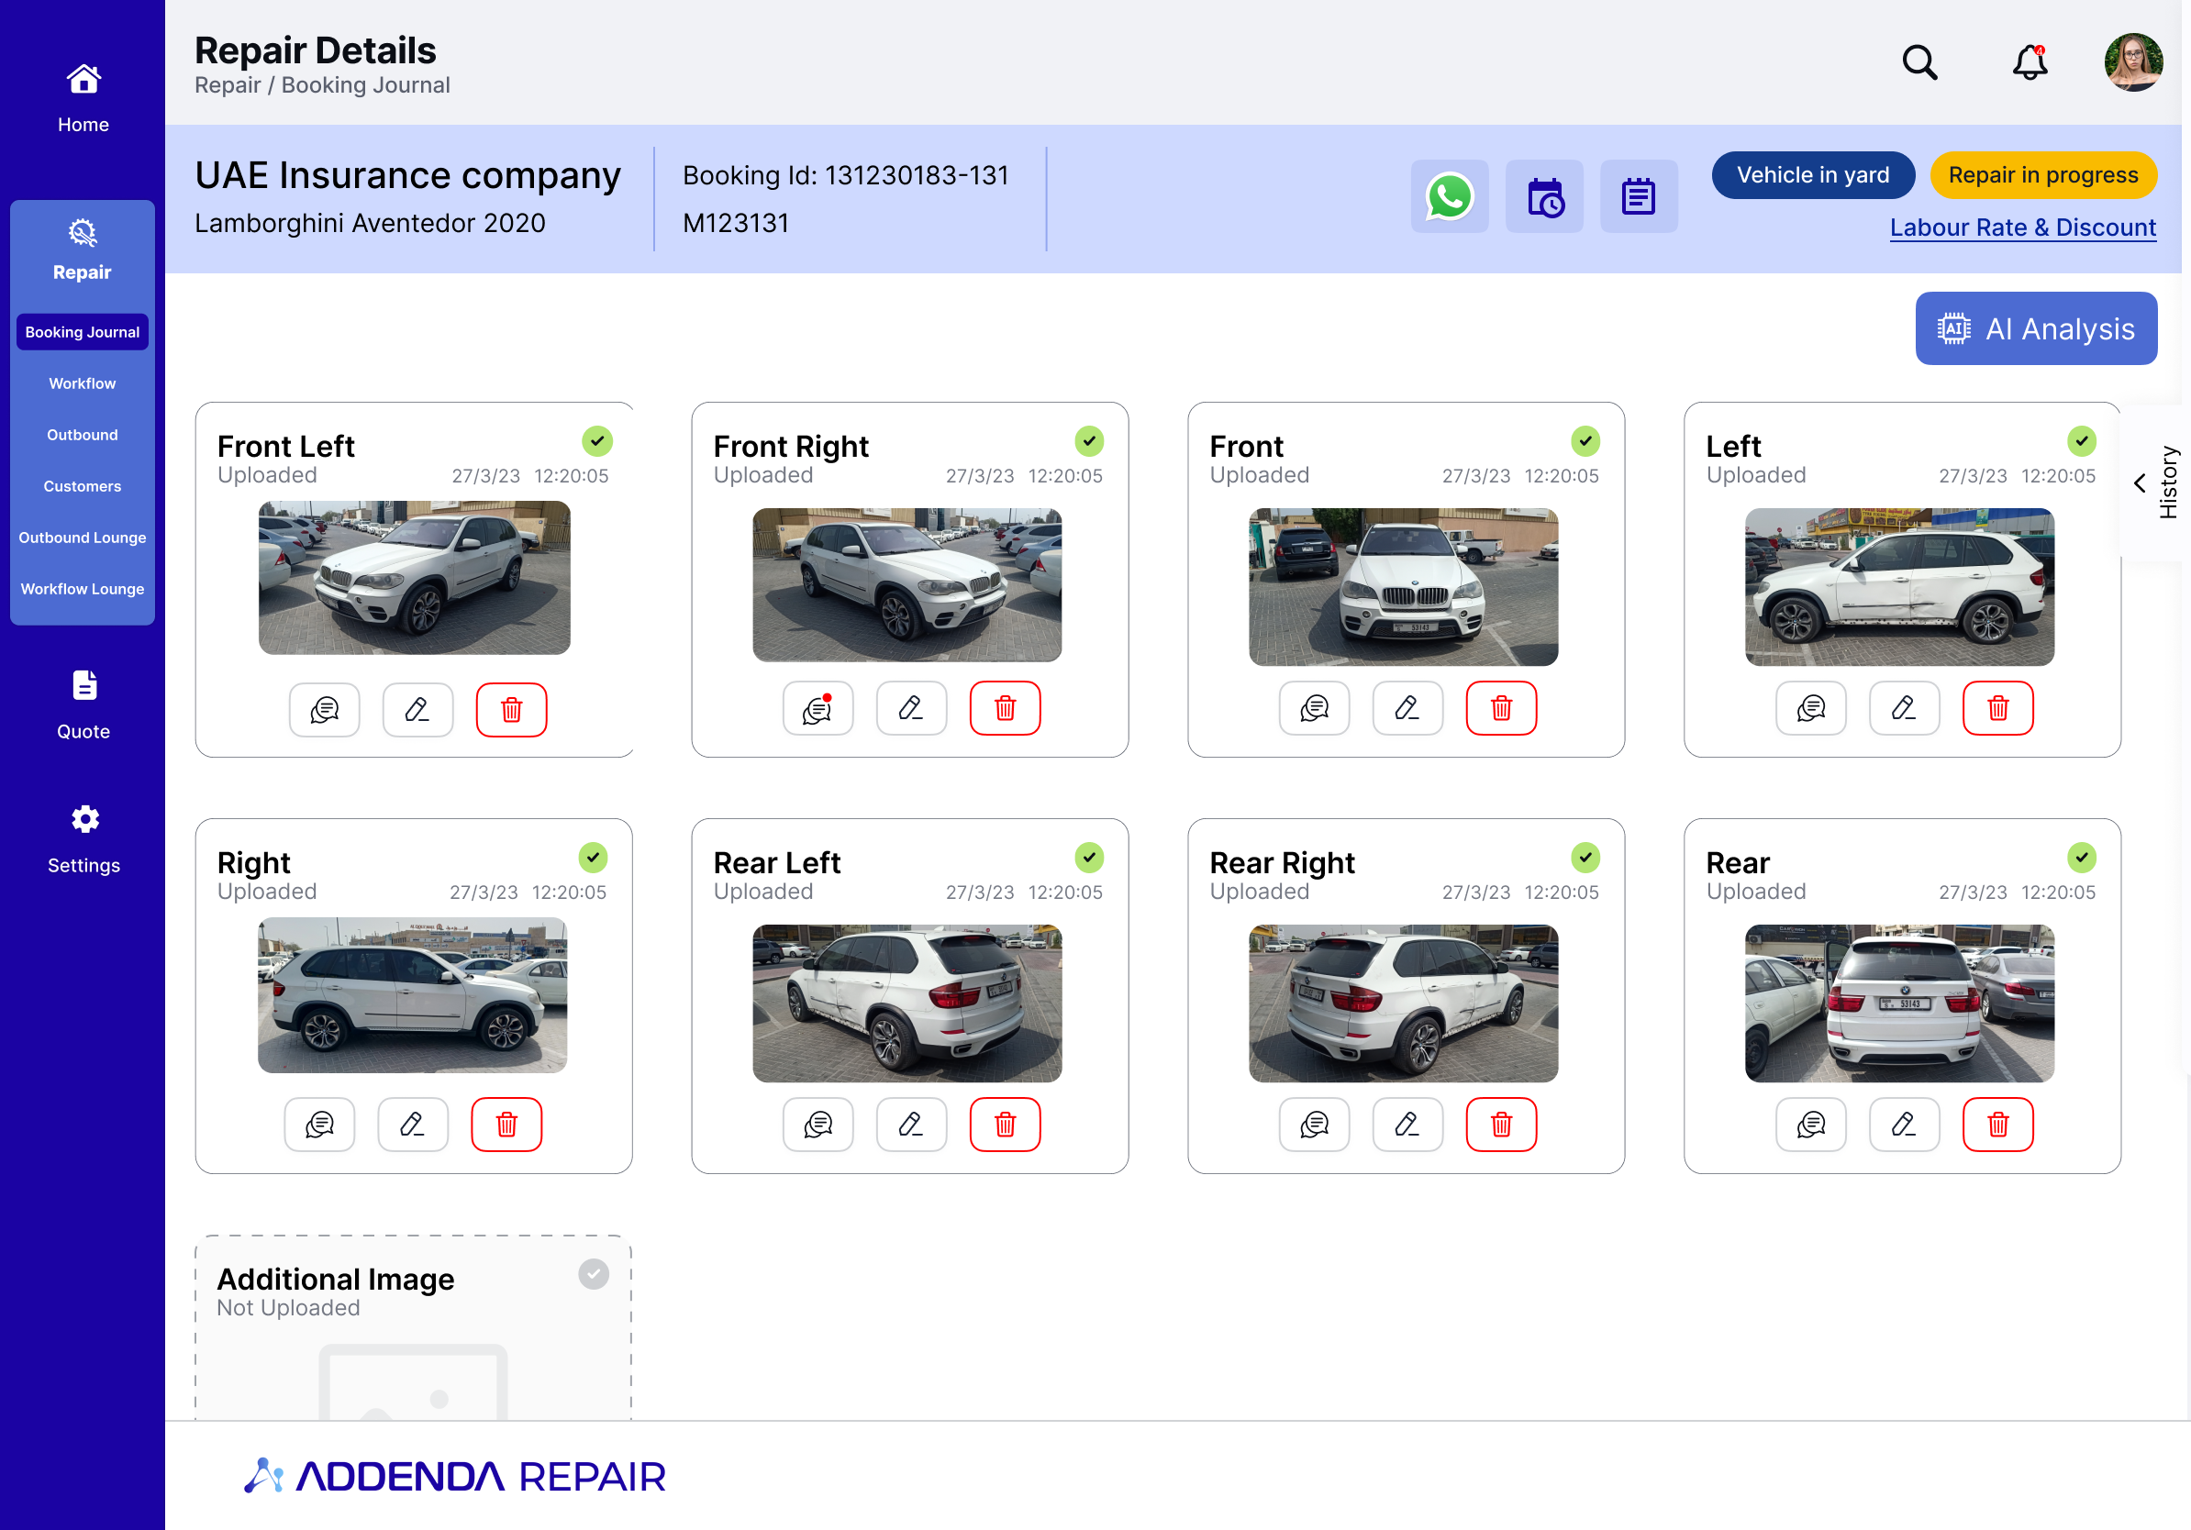The height and width of the screenshot is (1530, 2191).
Task: Open search magnifier icon
Action: click(1919, 63)
